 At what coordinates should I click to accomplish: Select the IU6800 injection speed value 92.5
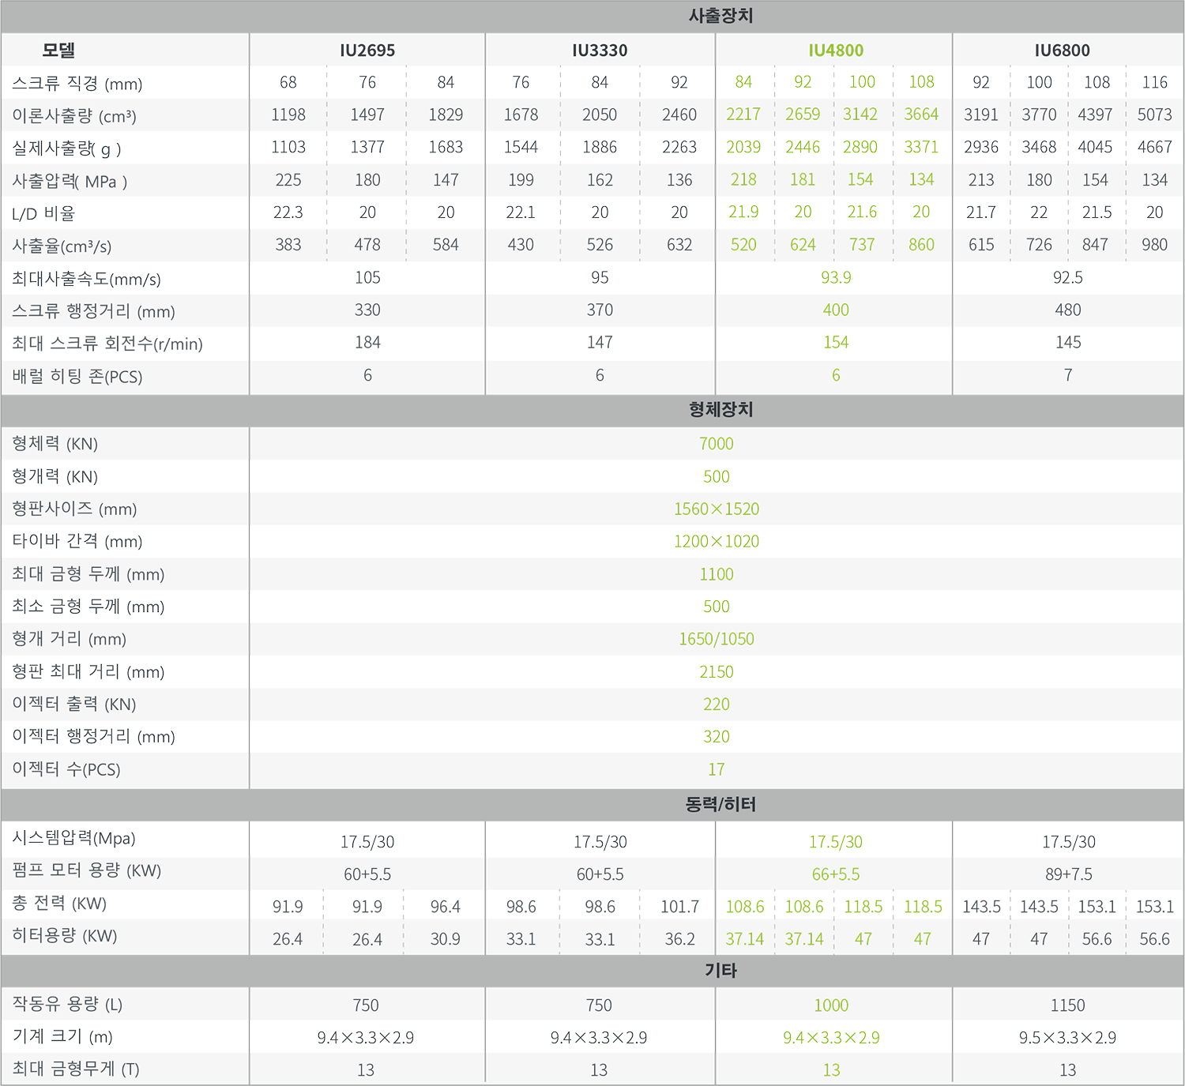[x=1068, y=278]
